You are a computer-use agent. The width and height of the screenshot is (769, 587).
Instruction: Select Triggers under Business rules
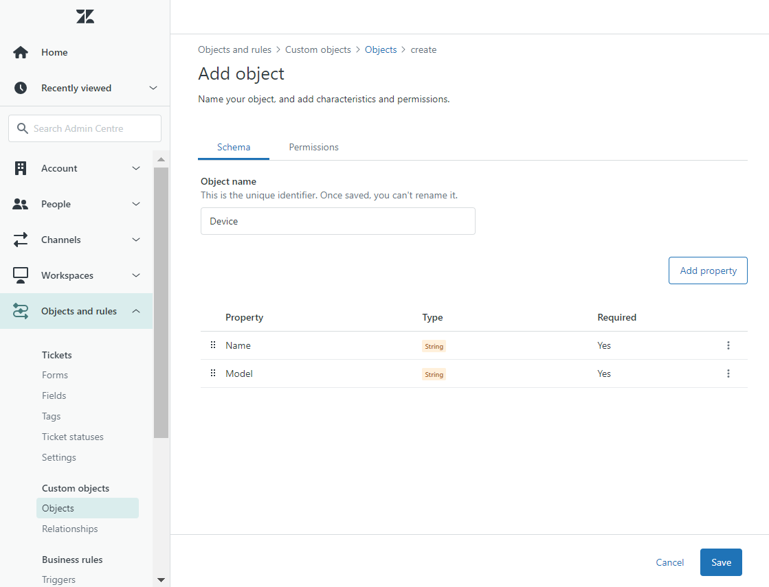coord(58,579)
